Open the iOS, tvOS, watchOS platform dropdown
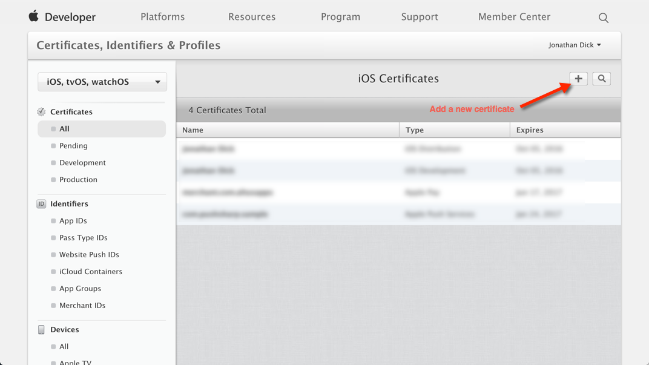 click(x=102, y=82)
